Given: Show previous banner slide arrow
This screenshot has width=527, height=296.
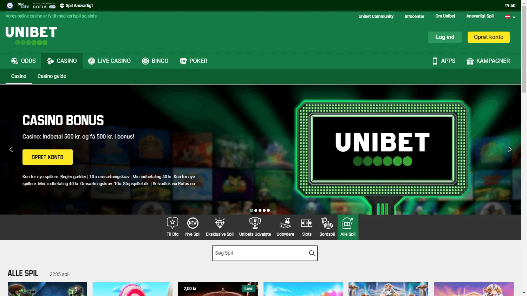Looking at the screenshot, I should 11,149.
